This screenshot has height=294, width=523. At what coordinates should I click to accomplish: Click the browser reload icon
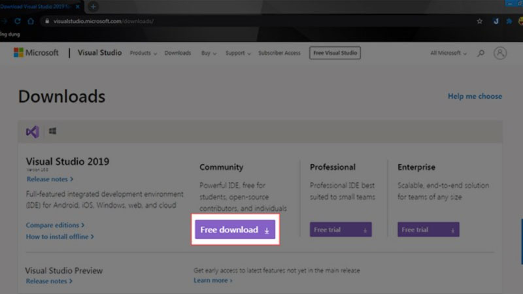click(x=18, y=22)
